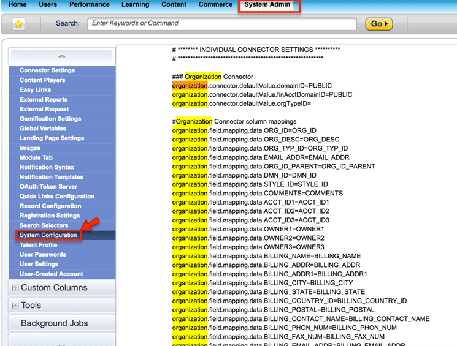The image size is (457, 346).
Task: Open the Learning menu tab
Action: [x=135, y=5]
